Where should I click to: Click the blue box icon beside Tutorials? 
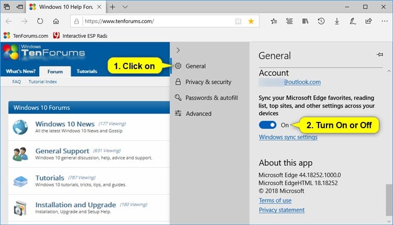[20, 181]
